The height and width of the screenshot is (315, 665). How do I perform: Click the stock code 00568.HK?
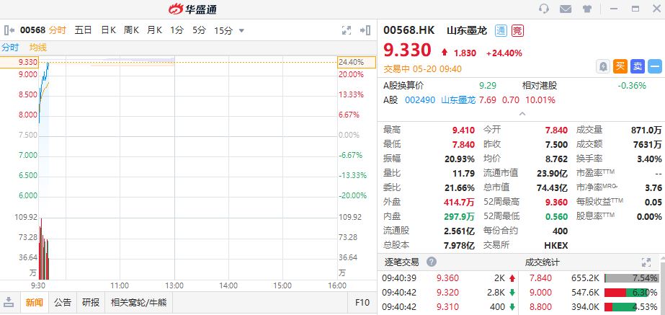coord(409,30)
